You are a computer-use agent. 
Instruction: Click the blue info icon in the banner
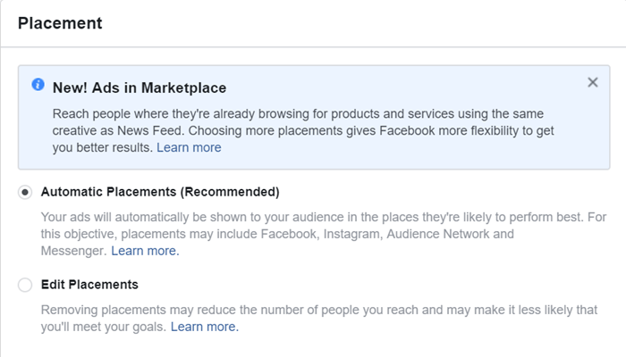38,85
